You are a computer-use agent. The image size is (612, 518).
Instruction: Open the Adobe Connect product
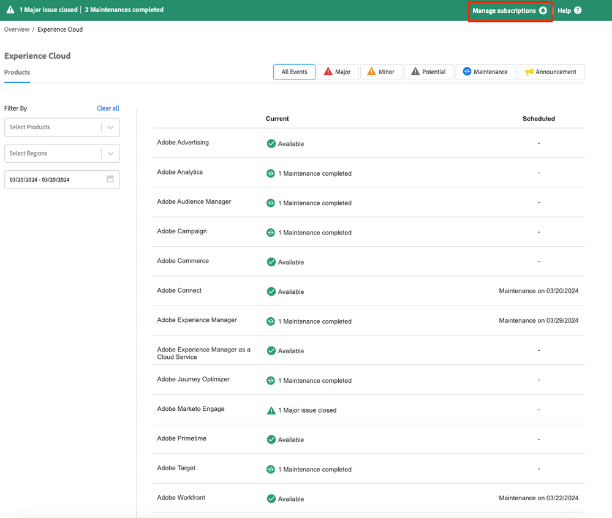[179, 291]
